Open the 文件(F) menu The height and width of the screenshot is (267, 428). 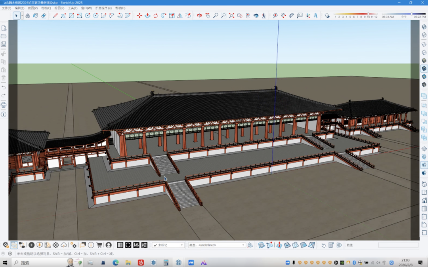(x=7, y=8)
